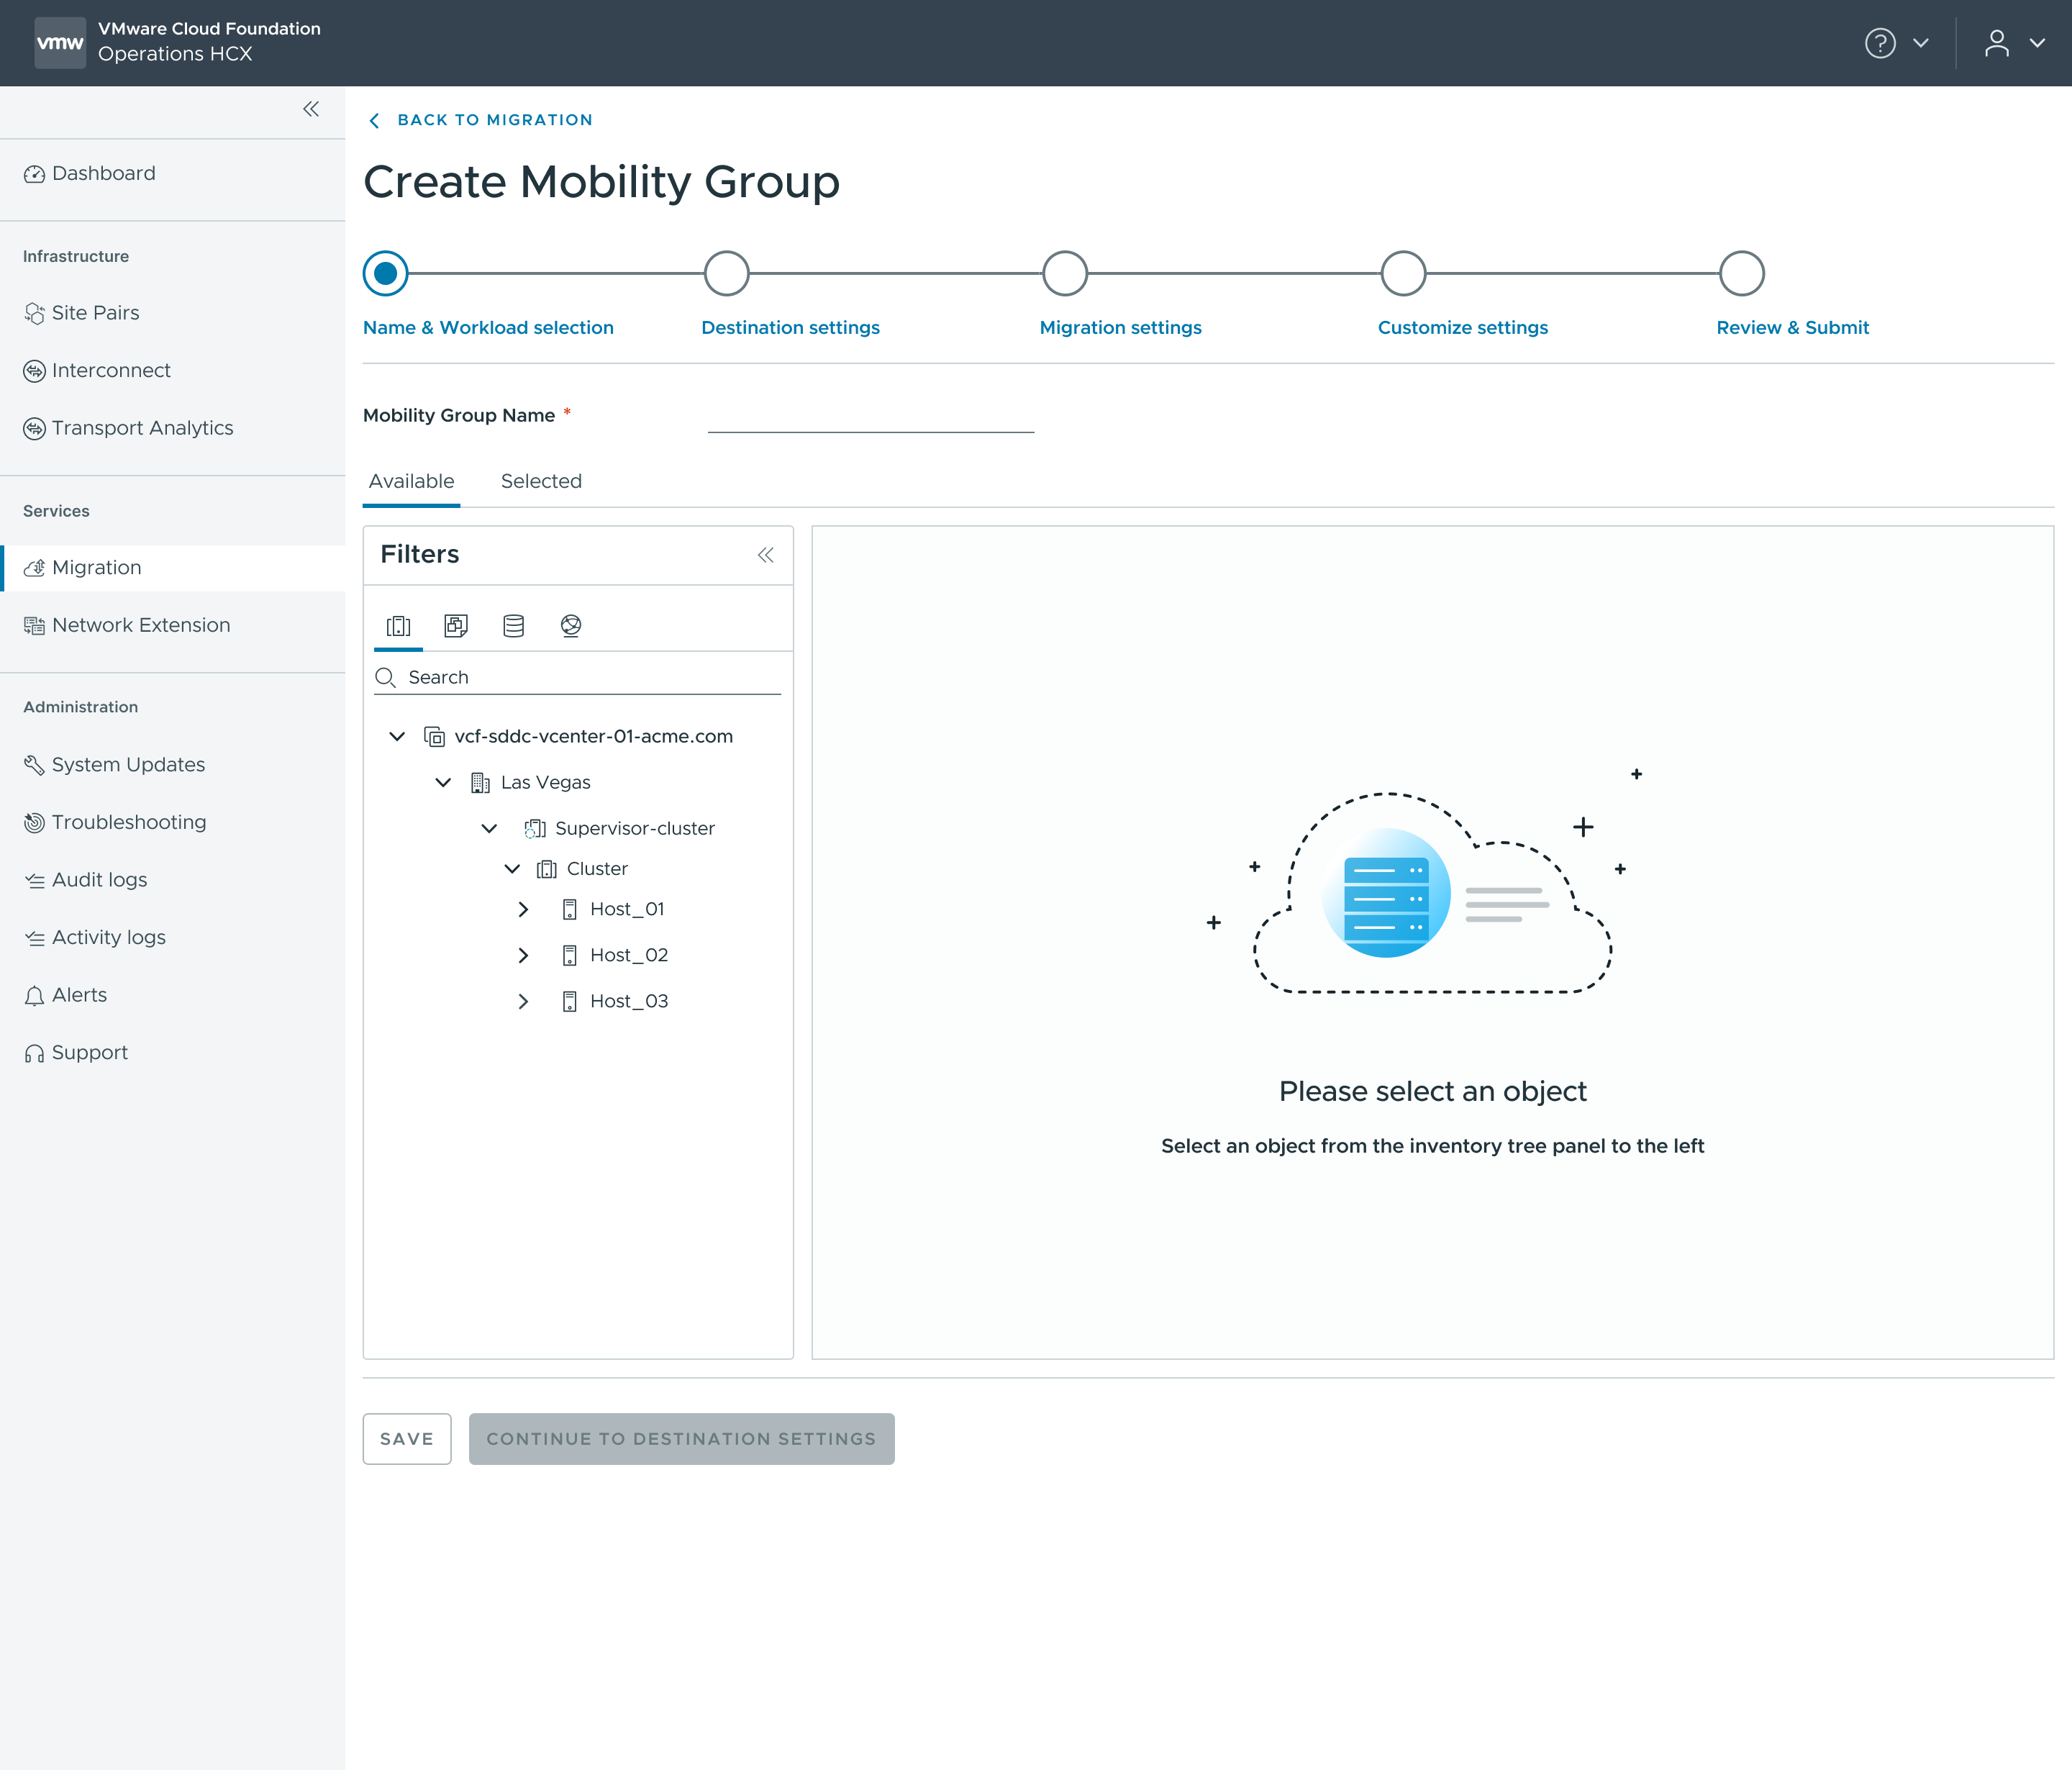Viewport: 2072px width, 1770px height.
Task: Switch to the Selected tab
Action: click(541, 482)
